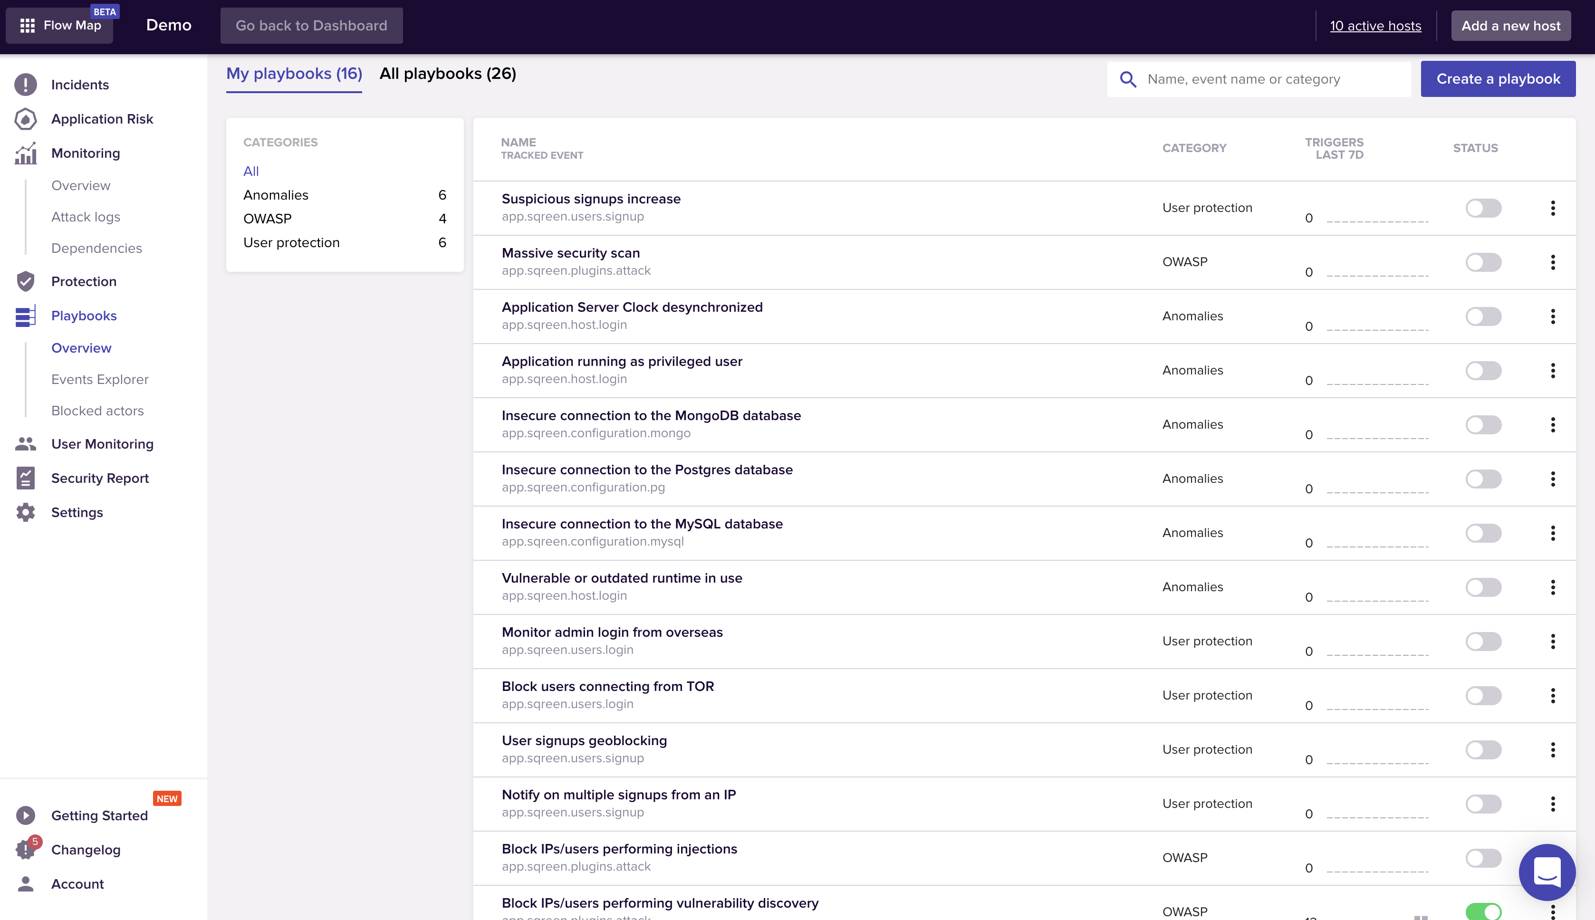The image size is (1595, 920).
Task: Click the Incidents alert icon in sidebar
Action: 25,85
